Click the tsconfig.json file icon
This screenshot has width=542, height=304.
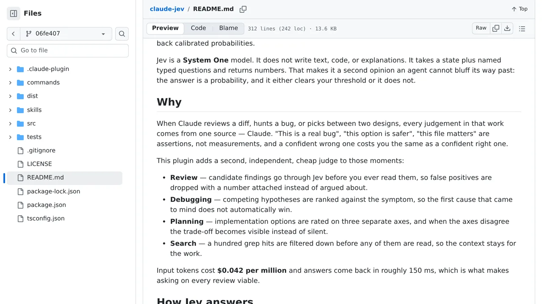tap(20, 218)
